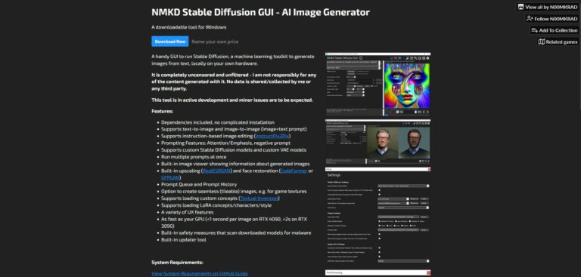Screen dimensions: 581x277
Task: Click 'A downloadable tool for Windows' text
Action: [188, 27]
